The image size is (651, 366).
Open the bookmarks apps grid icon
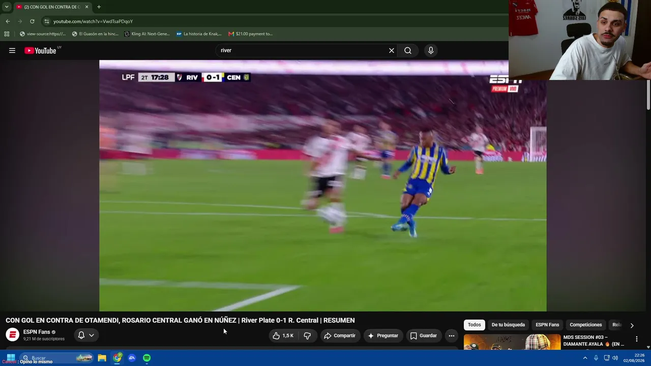tap(7, 34)
